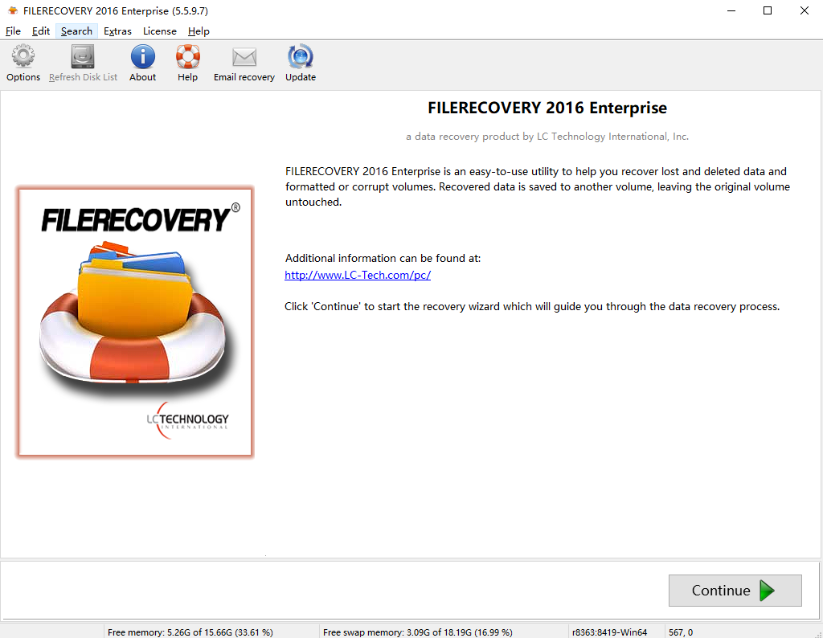
Task: Click the Refresh Disk List drive icon
Action: point(83,56)
